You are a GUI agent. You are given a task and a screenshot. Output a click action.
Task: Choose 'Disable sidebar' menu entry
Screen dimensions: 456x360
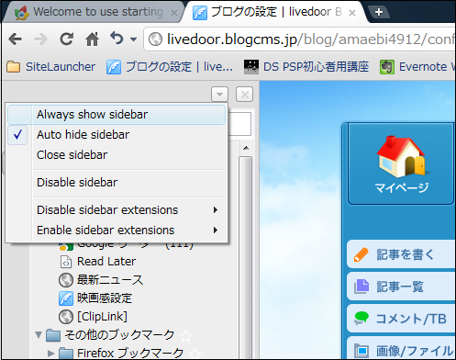coord(117,183)
